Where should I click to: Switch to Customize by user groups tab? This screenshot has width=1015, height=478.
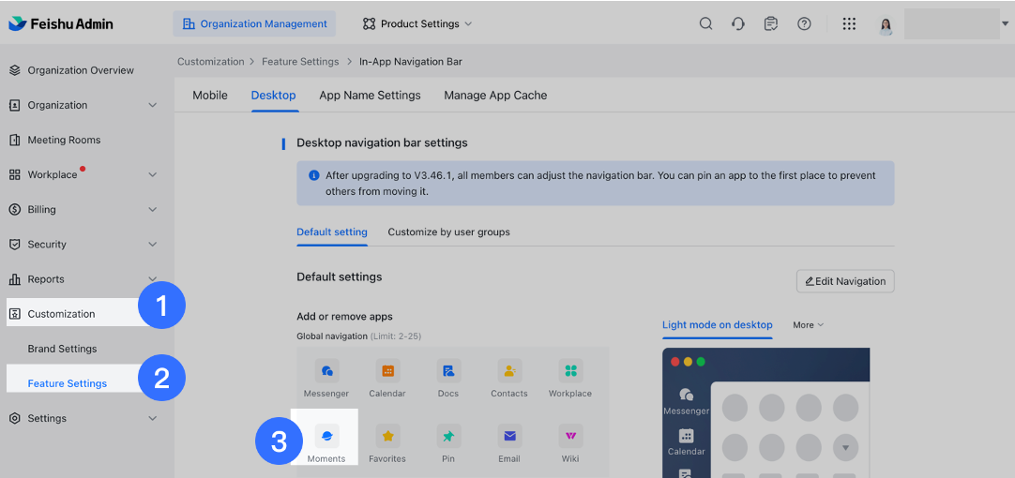click(x=448, y=232)
